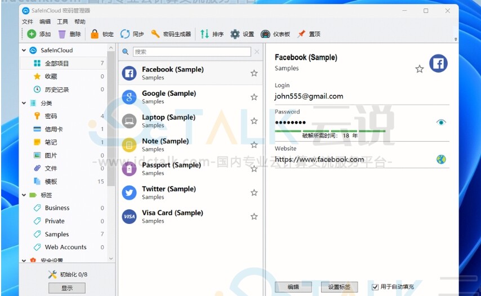Select the 笔记 category
Screen dimensions: 481x296
[x=64, y=142]
